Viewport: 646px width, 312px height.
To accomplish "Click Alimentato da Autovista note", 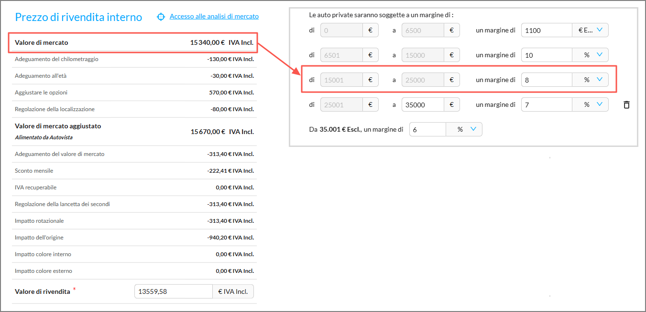I will (x=44, y=137).
